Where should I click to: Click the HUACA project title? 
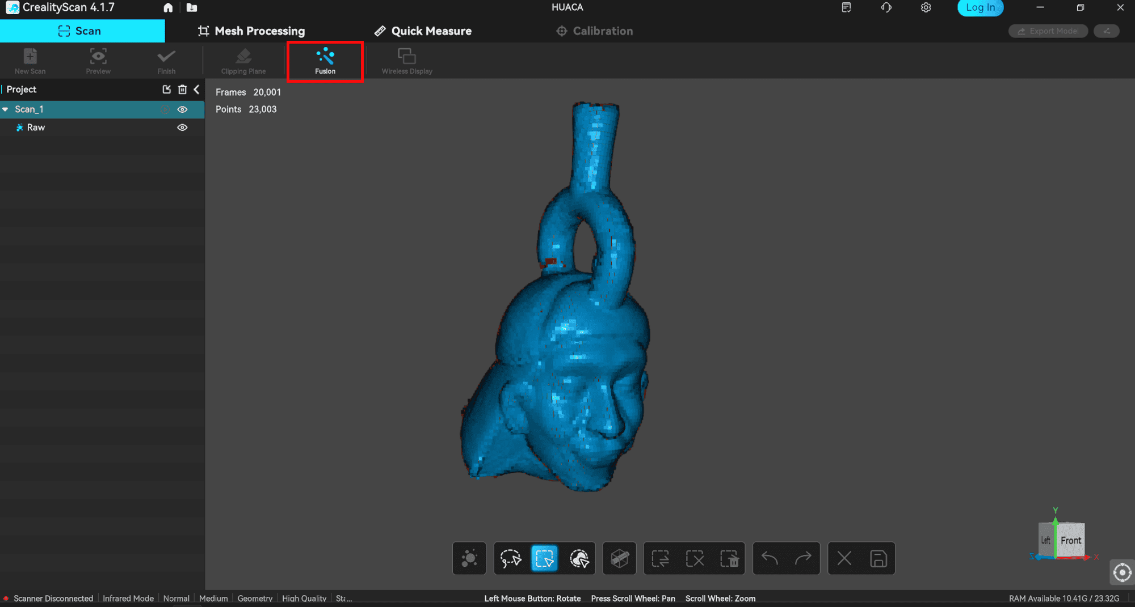(567, 7)
